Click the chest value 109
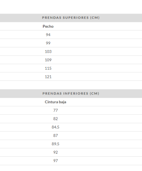Image resolution: width=142 pixels, height=171 pixels. (48, 60)
